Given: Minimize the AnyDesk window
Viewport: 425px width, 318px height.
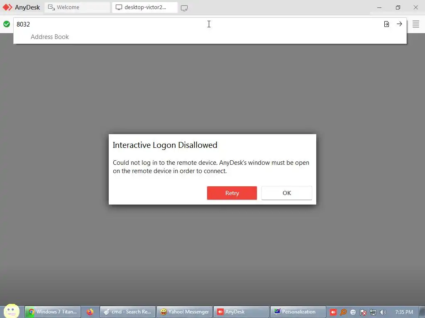Looking at the screenshot, I should click(379, 7).
